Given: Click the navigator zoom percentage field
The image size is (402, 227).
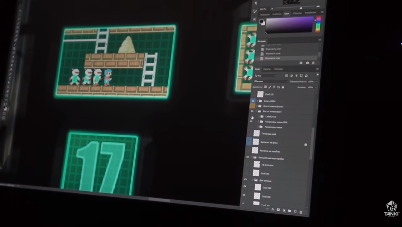Looking at the screenshot, I should point(263,9).
